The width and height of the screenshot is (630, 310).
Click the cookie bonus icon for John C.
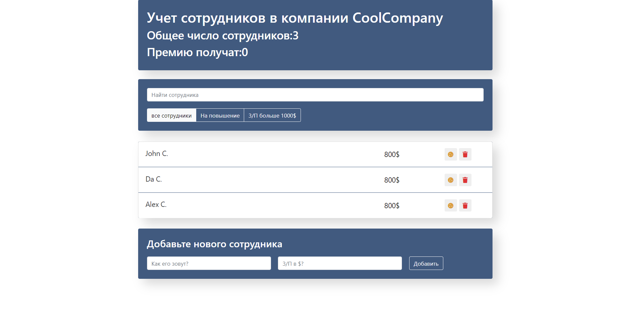451,154
